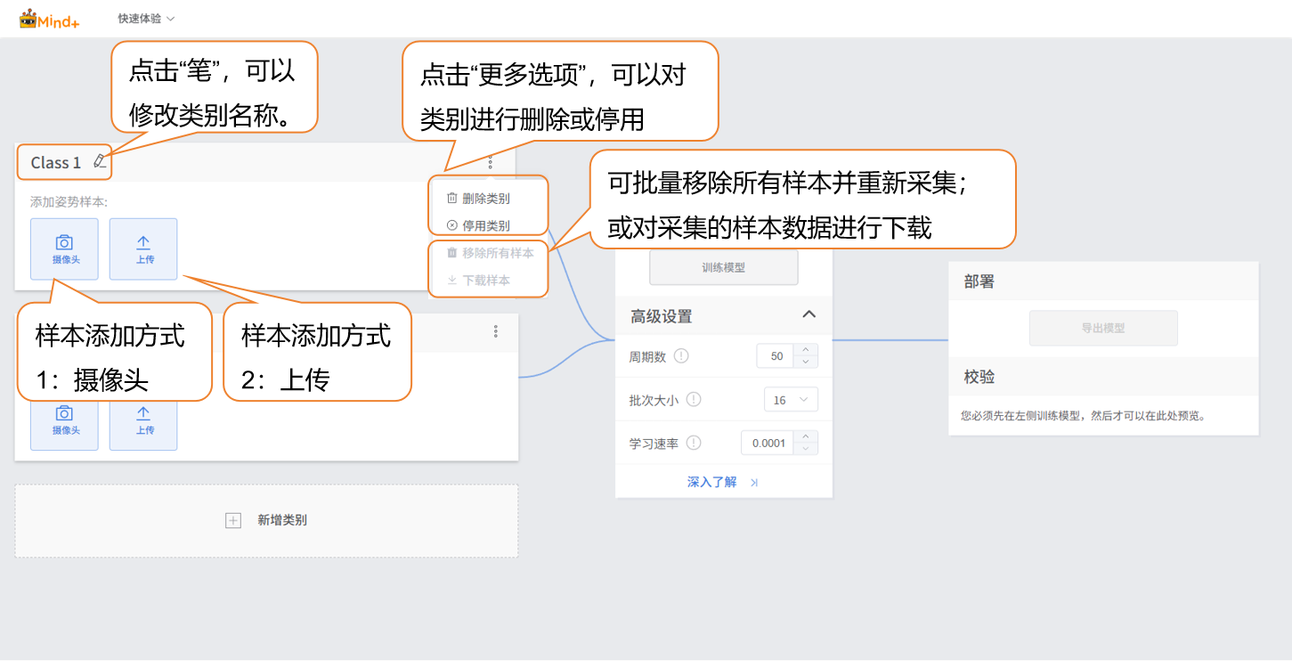Click the info icon beside 周期数

(681, 356)
